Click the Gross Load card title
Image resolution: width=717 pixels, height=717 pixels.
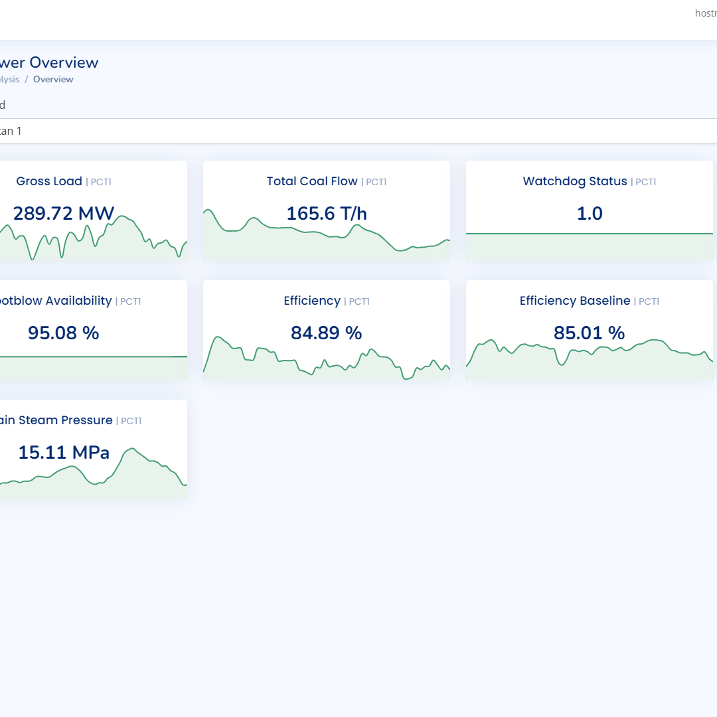[x=49, y=181]
